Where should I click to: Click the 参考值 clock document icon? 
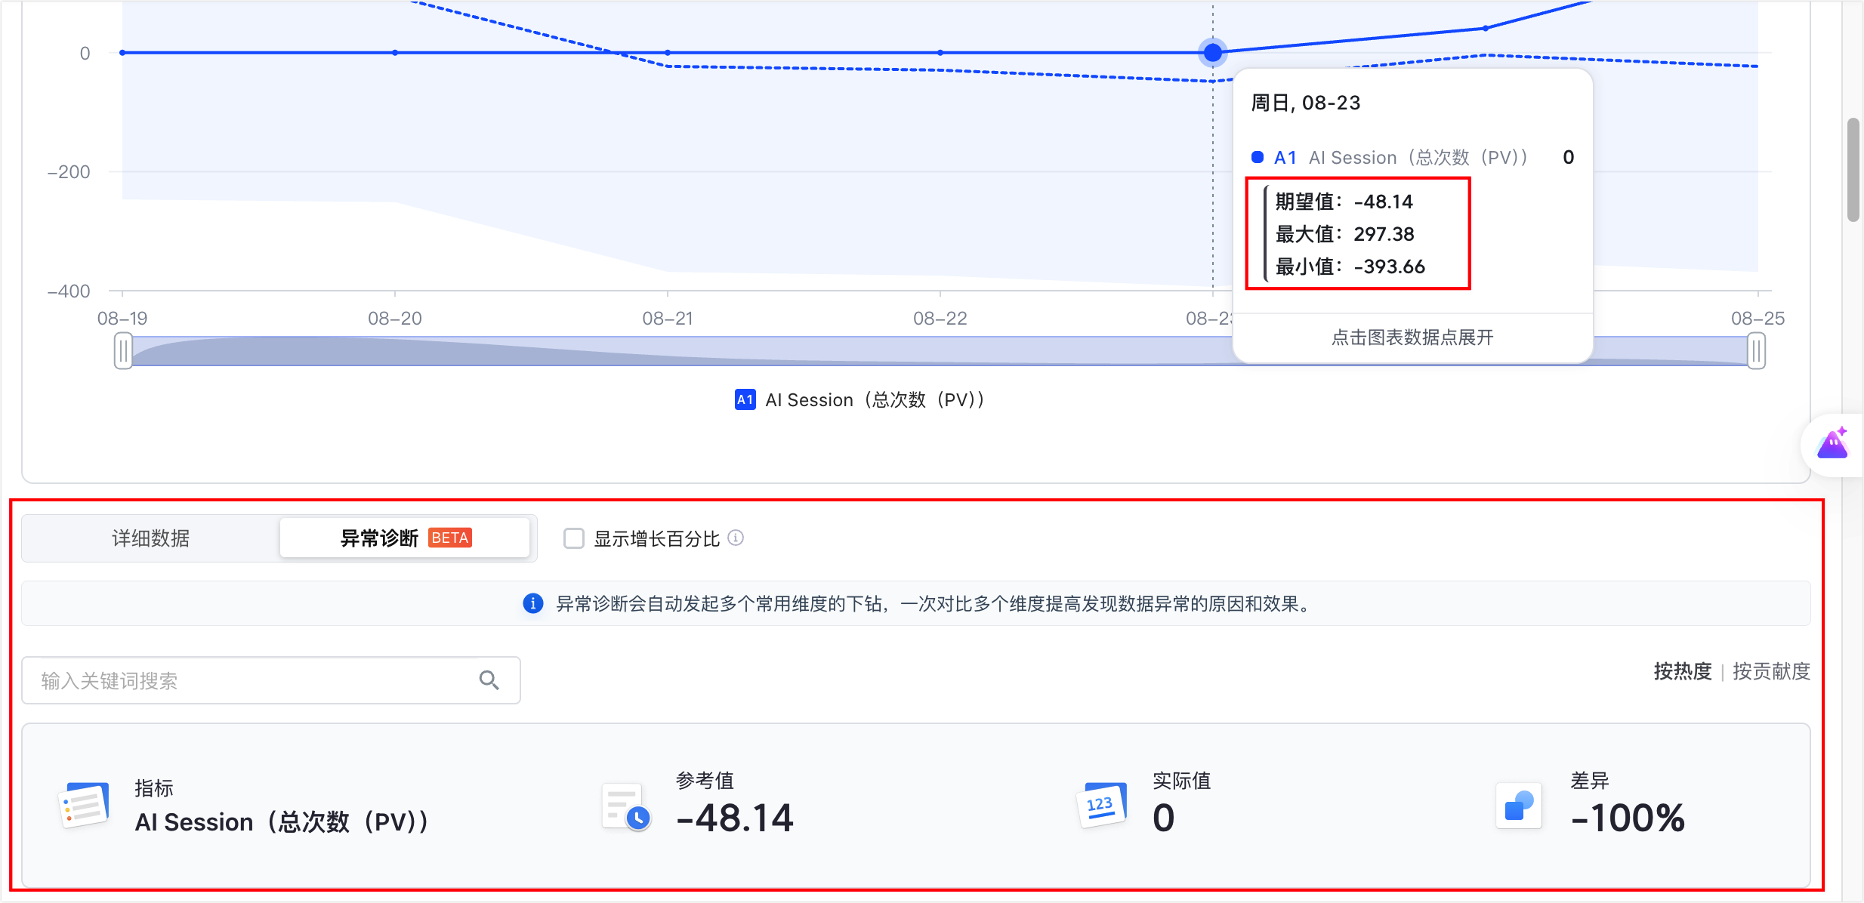(627, 807)
